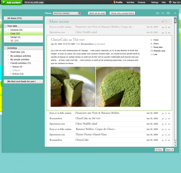Switch to detailed list view icon
The image size is (181, 173).
[163, 13]
